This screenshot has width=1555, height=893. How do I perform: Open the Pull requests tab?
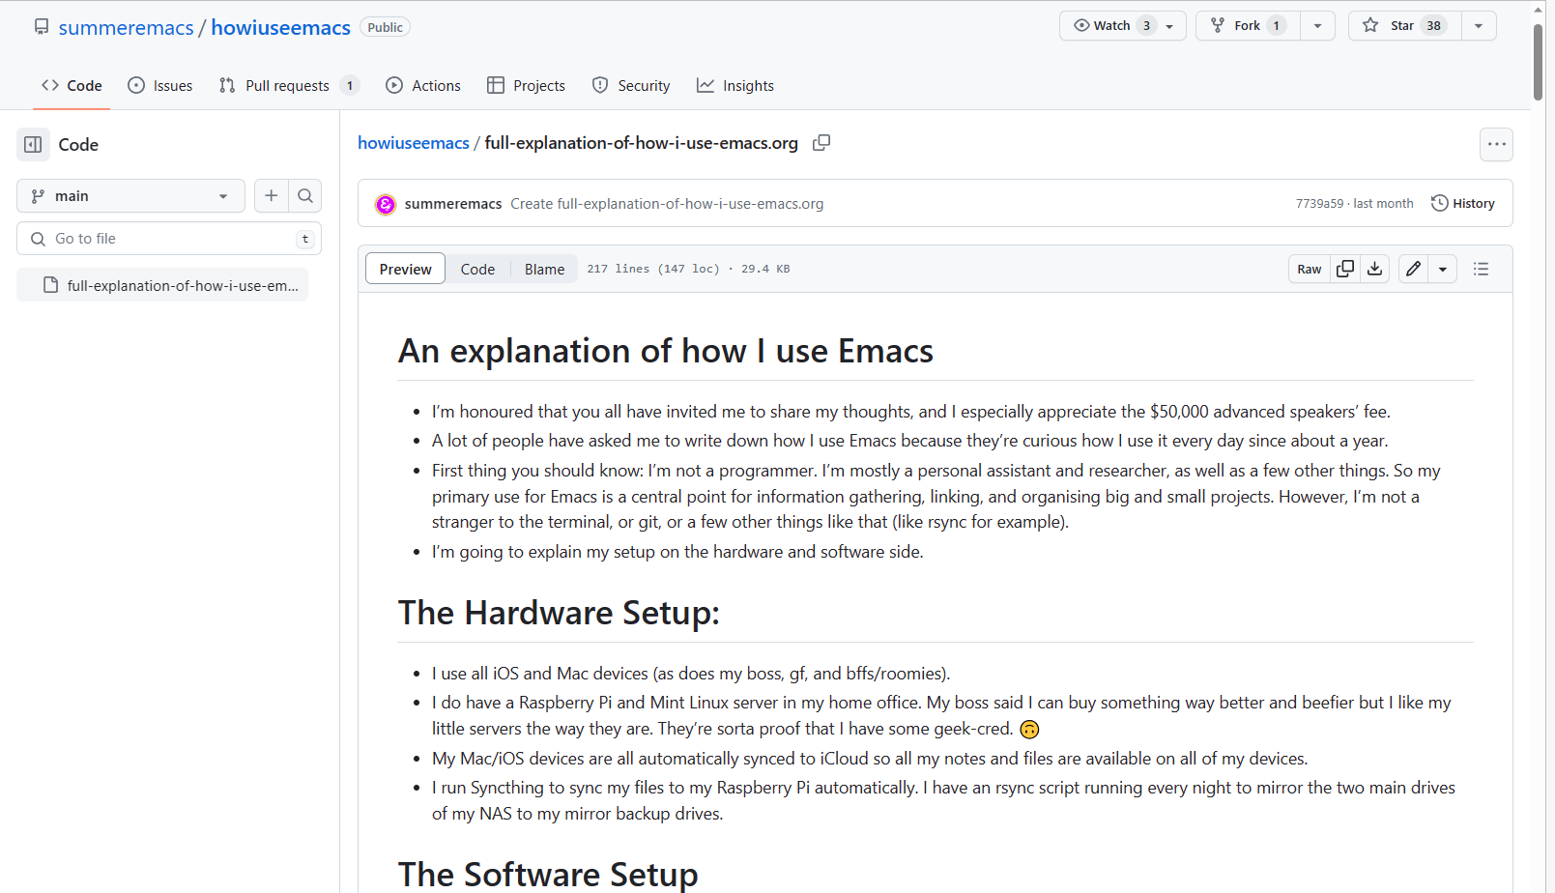(289, 86)
